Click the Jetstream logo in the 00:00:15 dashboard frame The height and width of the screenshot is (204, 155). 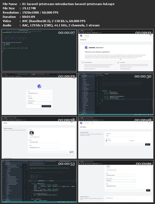pyautogui.click(x=81, y=36)
